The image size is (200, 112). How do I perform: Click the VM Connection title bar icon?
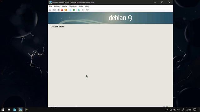(51, 2)
